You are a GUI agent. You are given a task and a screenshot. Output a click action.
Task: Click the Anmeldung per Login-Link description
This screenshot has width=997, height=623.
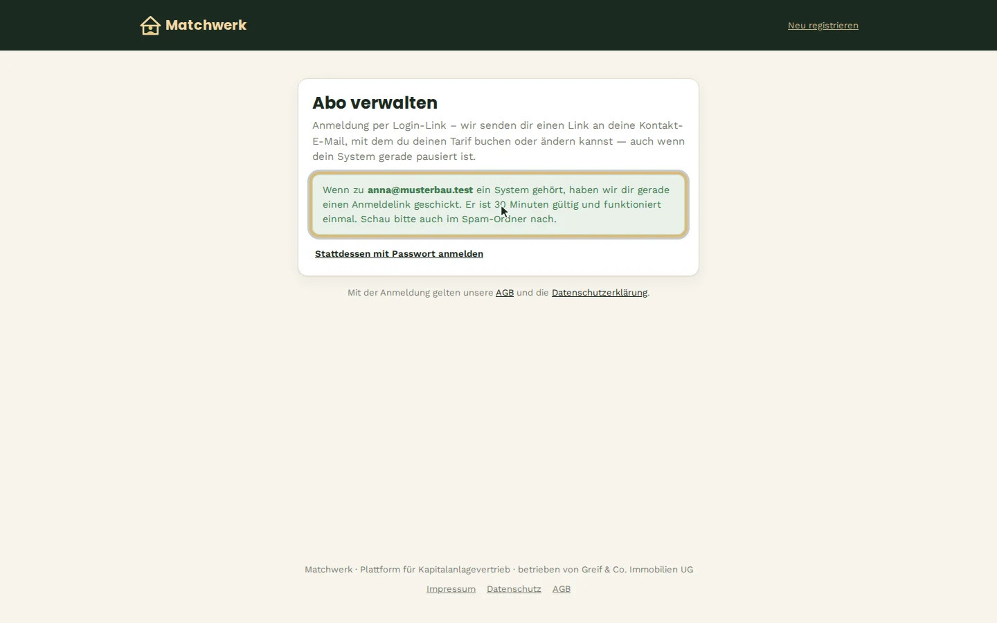point(498,141)
